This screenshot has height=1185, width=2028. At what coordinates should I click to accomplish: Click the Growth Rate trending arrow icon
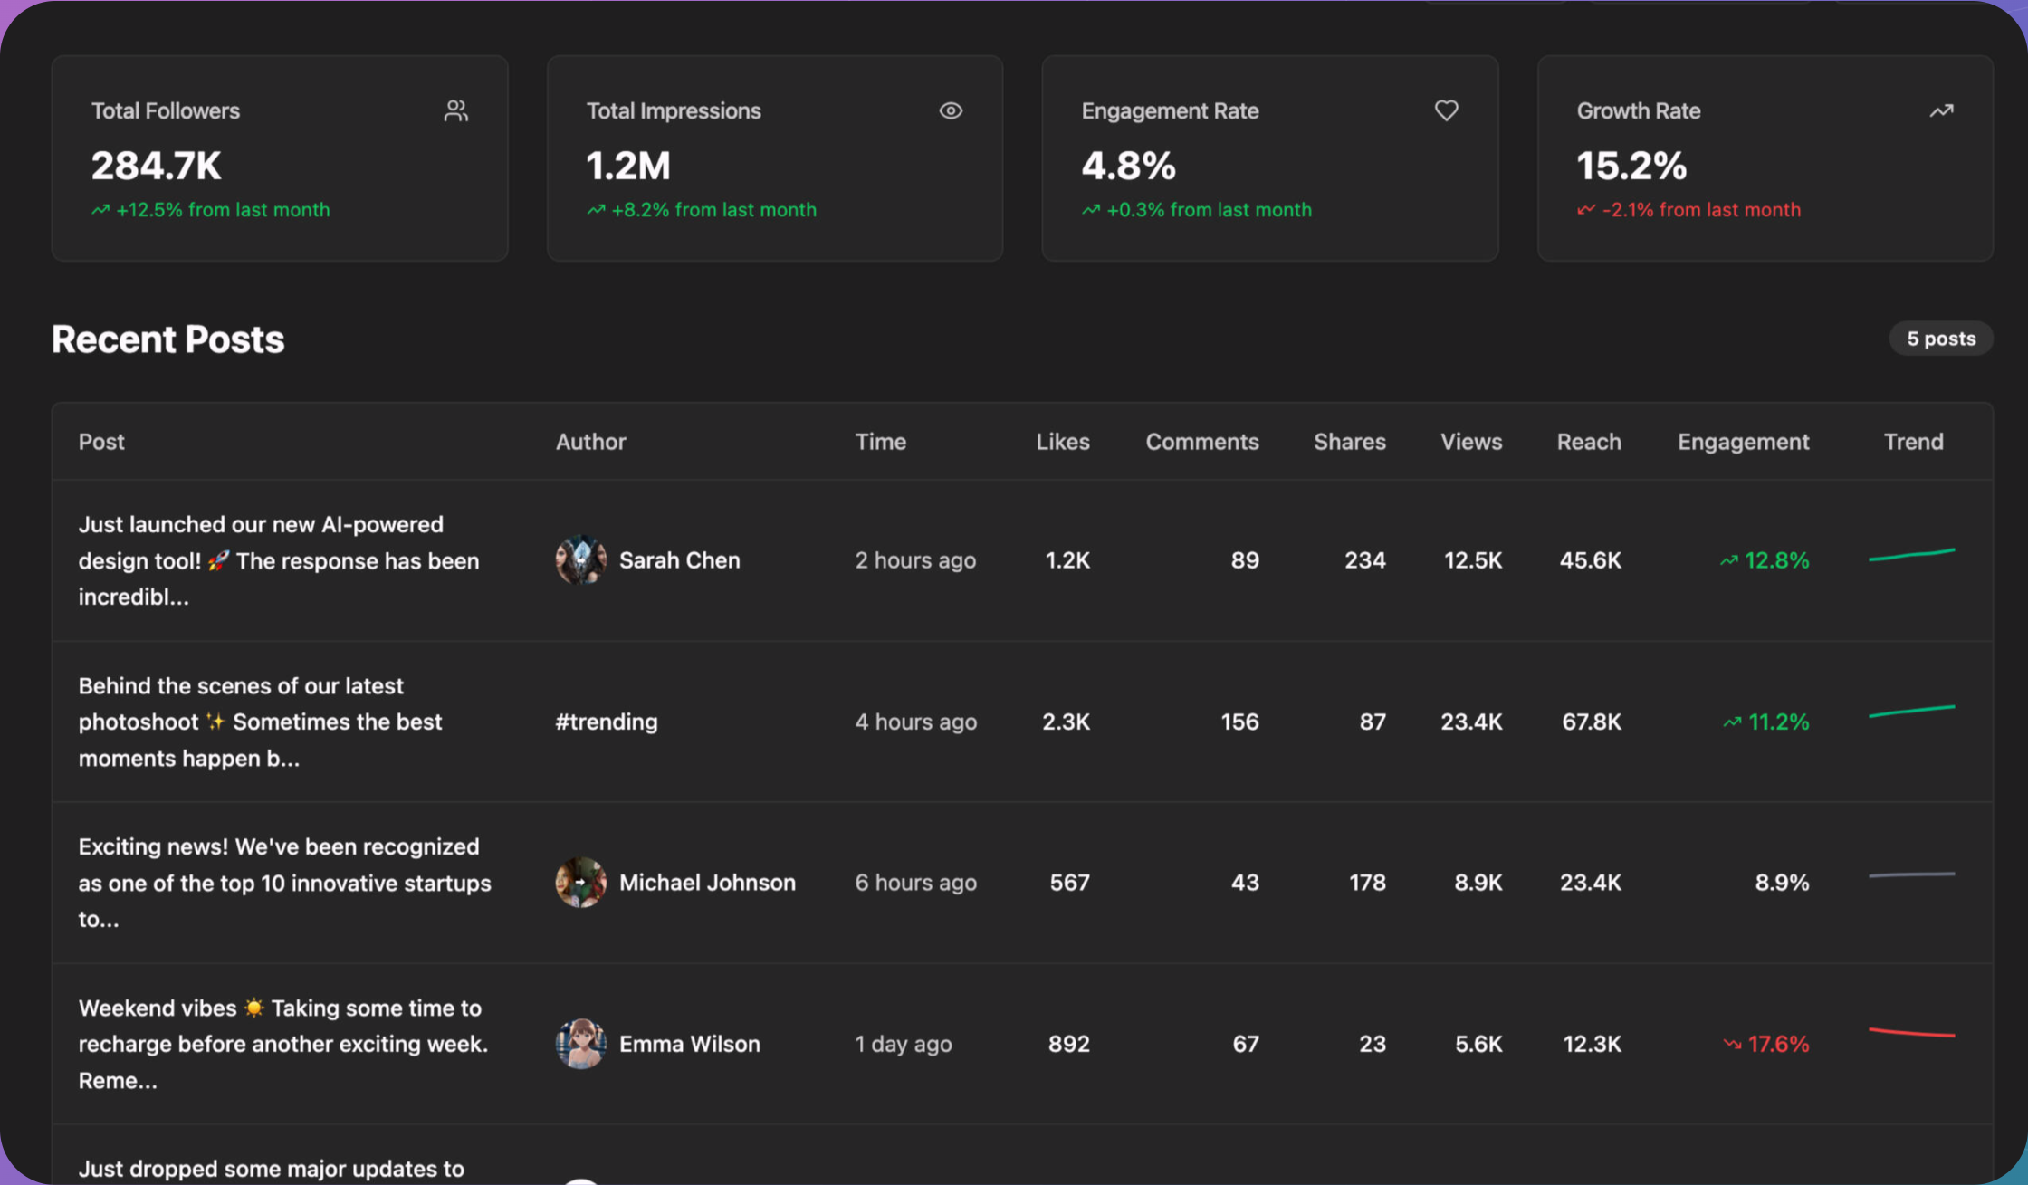point(1941,110)
